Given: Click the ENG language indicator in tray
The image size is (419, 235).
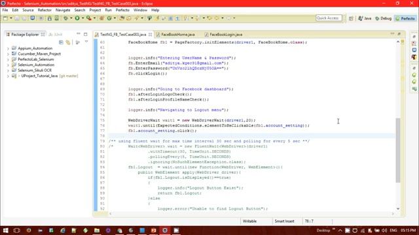Looking at the screenshot, I should (x=393, y=230).
